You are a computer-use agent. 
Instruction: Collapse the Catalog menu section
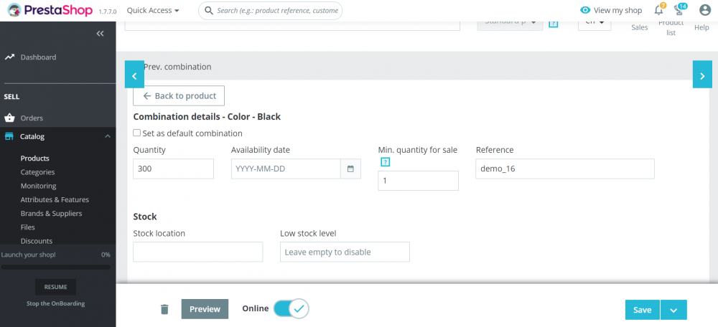tap(107, 136)
